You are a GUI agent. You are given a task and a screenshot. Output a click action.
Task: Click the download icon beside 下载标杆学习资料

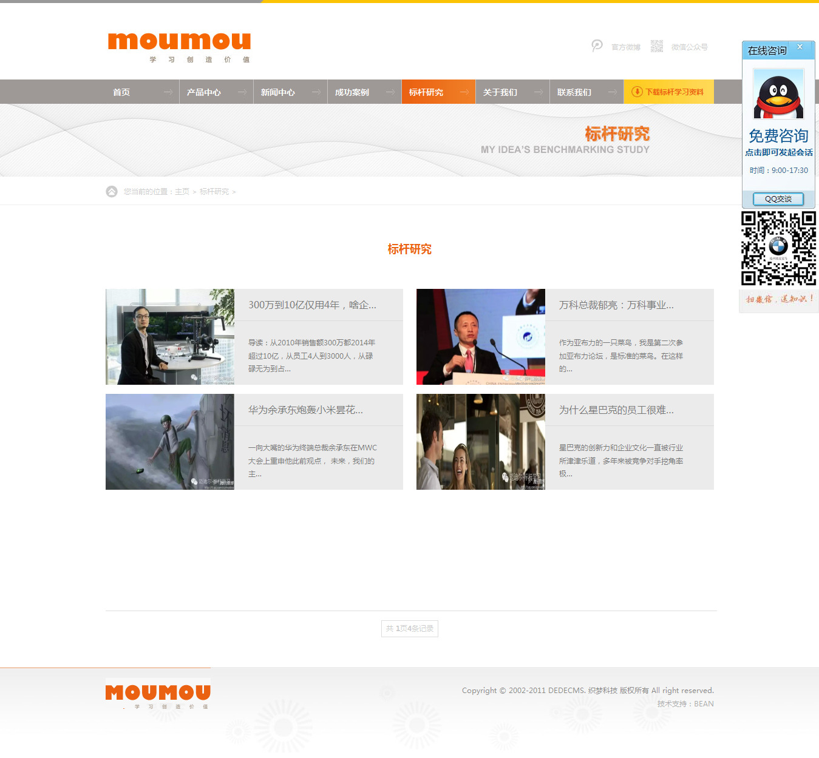click(637, 92)
